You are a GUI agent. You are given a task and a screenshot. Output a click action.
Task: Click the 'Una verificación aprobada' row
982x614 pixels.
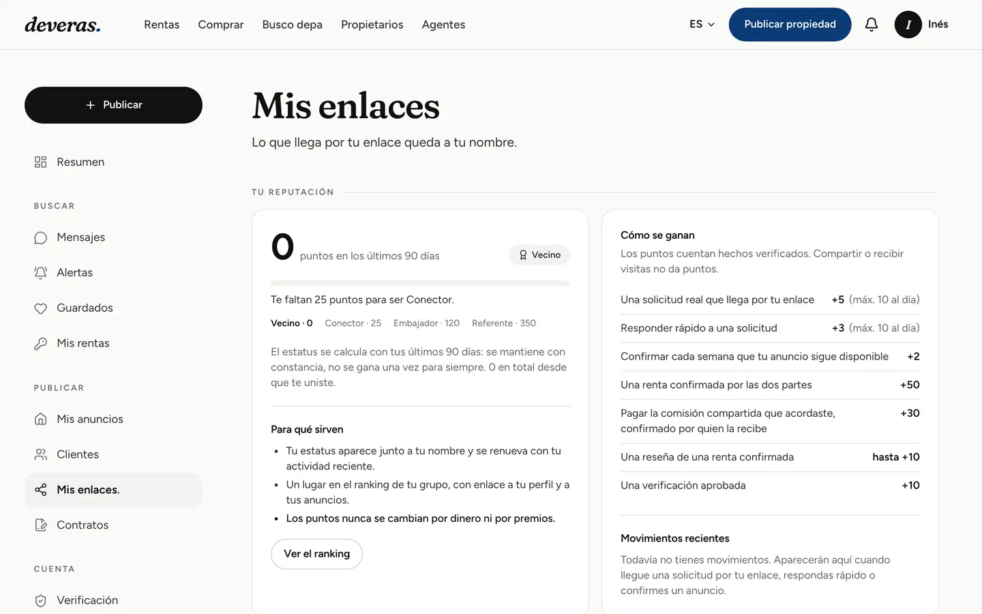pos(770,486)
